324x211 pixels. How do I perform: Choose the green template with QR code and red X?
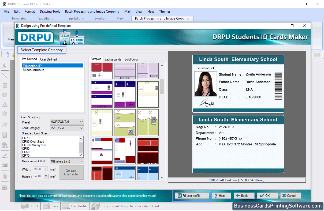pos(125,123)
